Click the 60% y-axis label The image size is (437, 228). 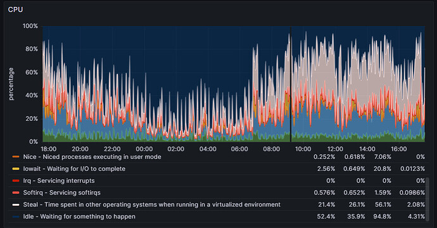[x=32, y=72]
